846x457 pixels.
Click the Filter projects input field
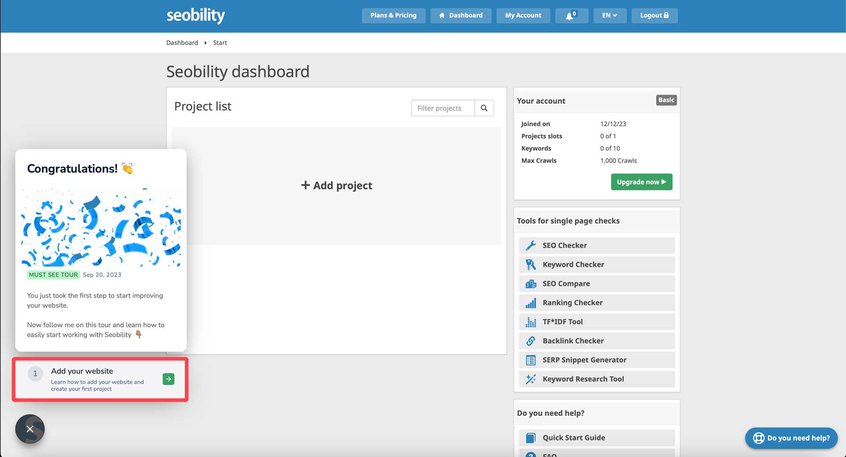click(443, 108)
